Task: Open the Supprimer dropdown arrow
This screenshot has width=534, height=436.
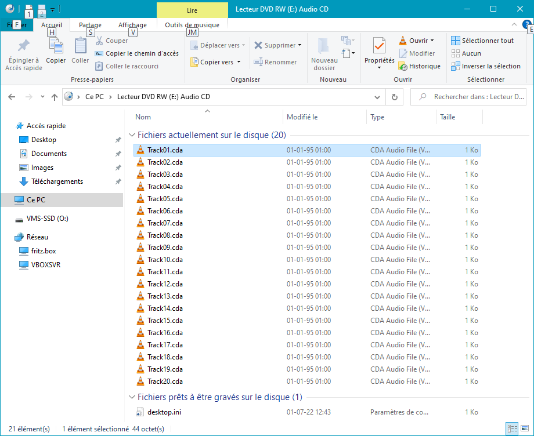Action: [x=300, y=45]
